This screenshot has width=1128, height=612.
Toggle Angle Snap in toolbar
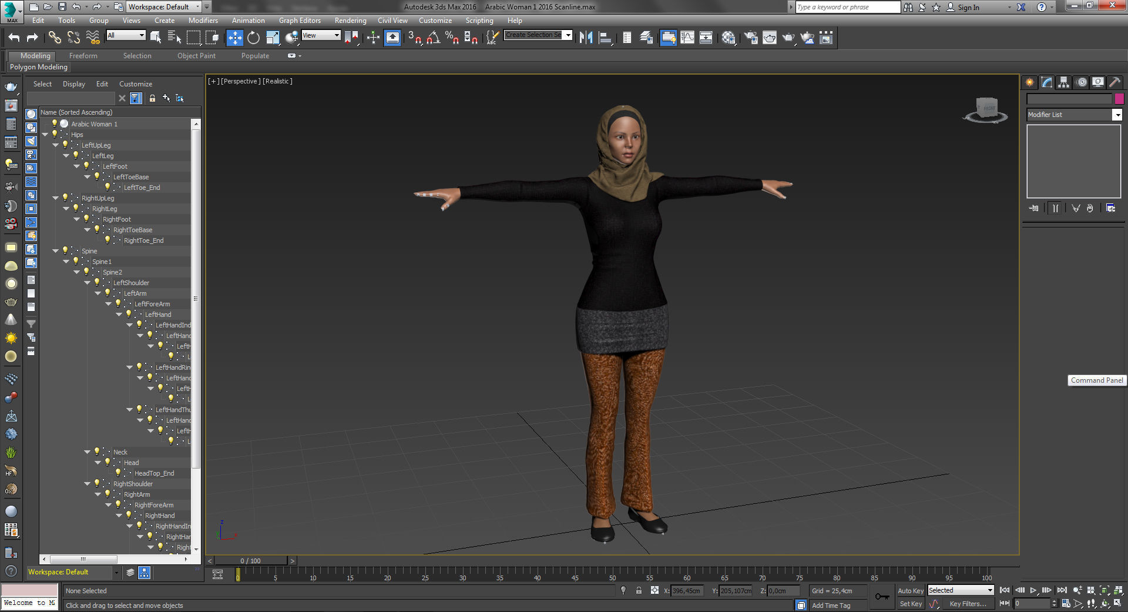coord(434,38)
